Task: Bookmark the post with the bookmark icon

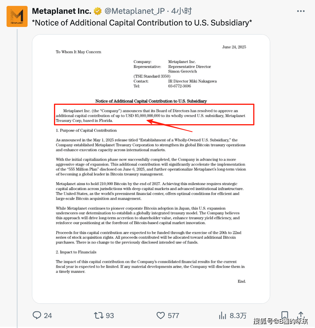Action: pyautogui.click(x=284, y=315)
